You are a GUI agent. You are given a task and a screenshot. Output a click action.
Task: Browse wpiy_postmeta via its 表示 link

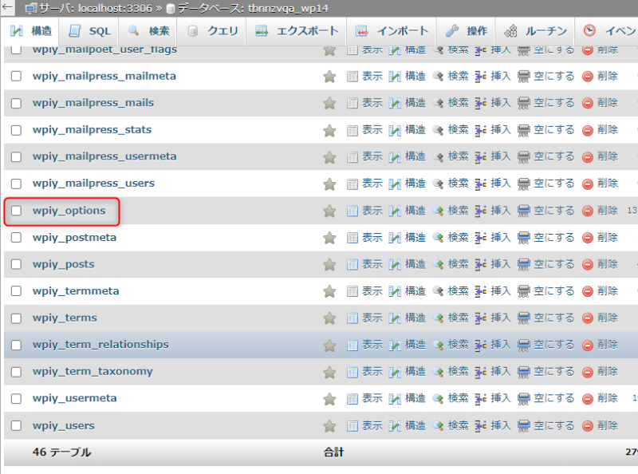tap(372, 237)
